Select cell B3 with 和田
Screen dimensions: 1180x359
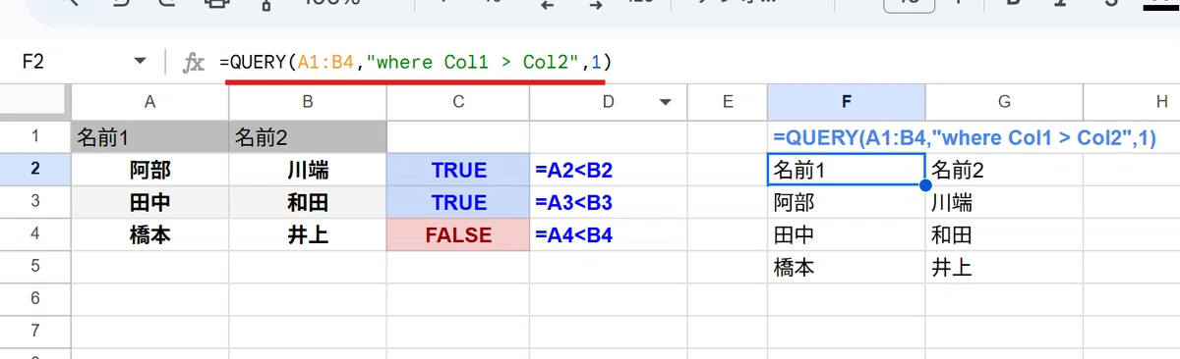pos(308,202)
